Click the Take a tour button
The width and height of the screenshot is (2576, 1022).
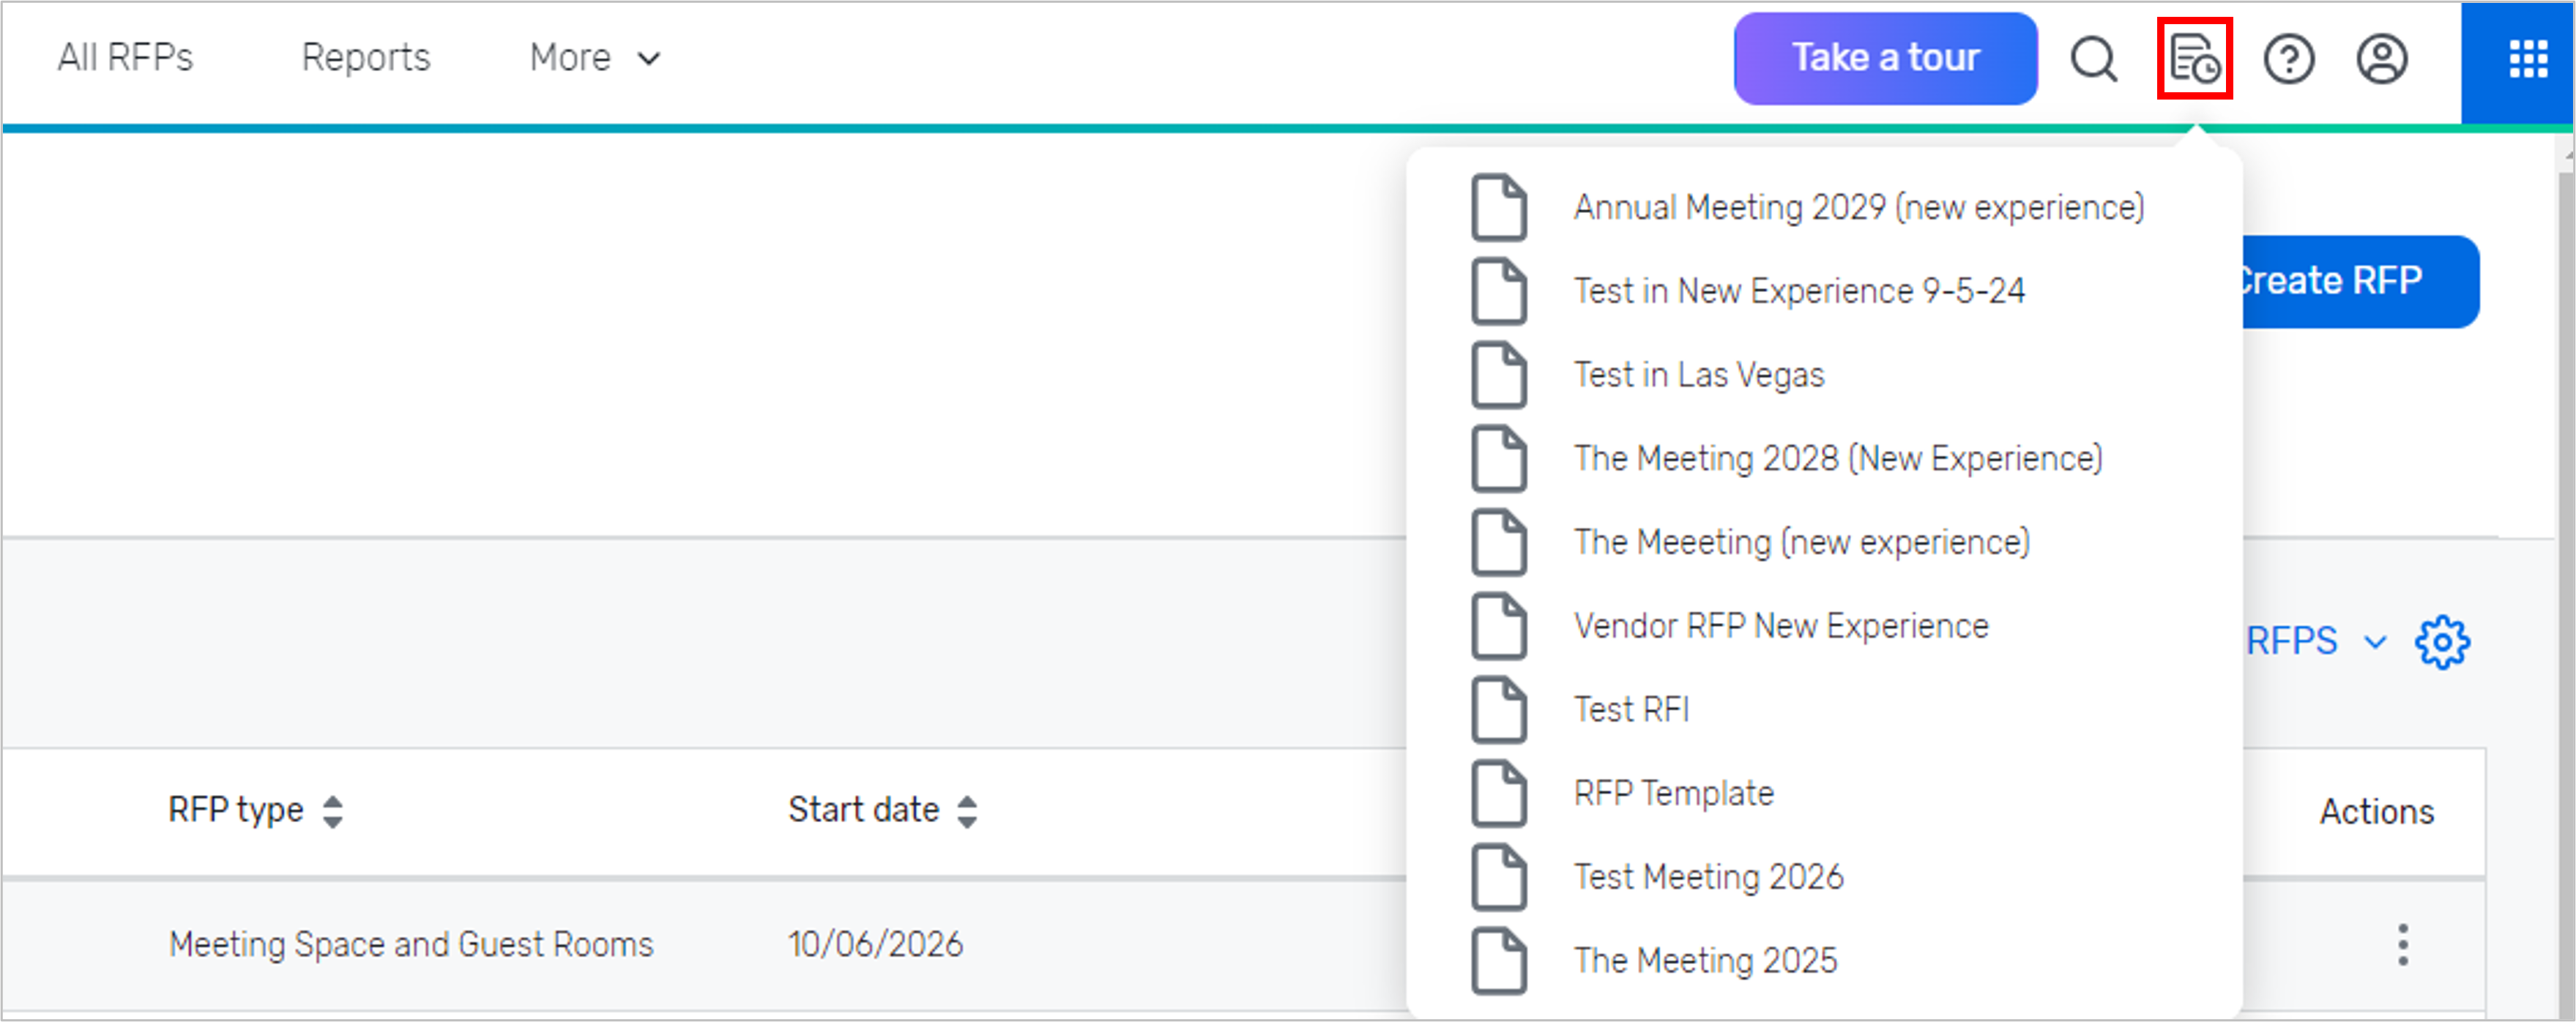coord(1884,58)
